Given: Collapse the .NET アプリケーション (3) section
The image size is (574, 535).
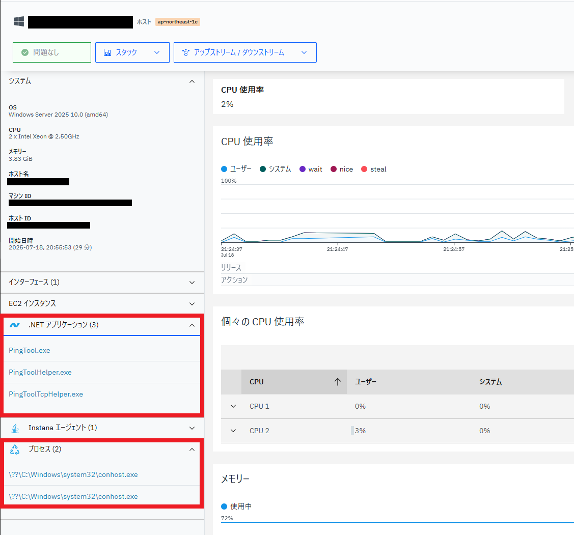Looking at the screenshot, I should (192, 325).
